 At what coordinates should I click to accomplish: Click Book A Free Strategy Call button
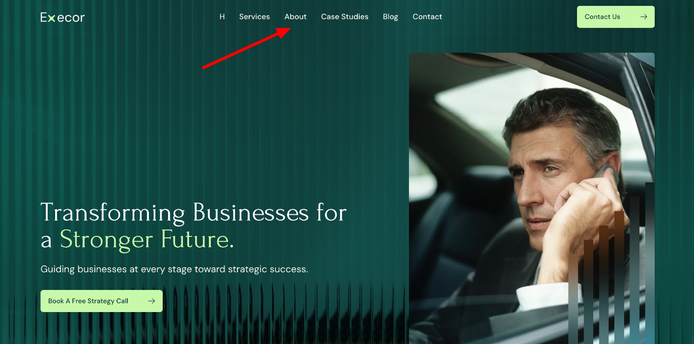pos(101,301)
